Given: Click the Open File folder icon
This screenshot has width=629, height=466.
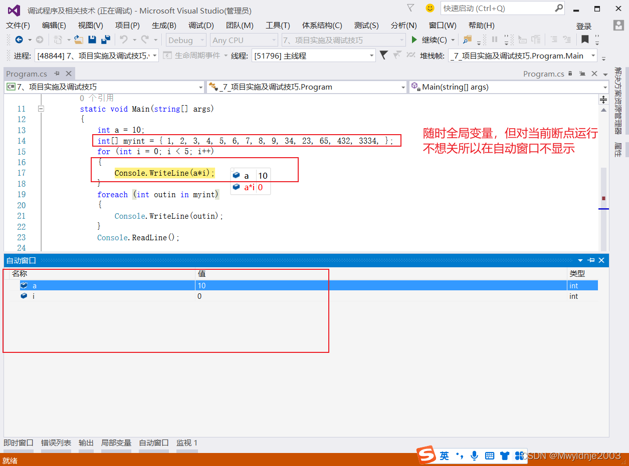Looking at the screenshot, I should (78, 40).
